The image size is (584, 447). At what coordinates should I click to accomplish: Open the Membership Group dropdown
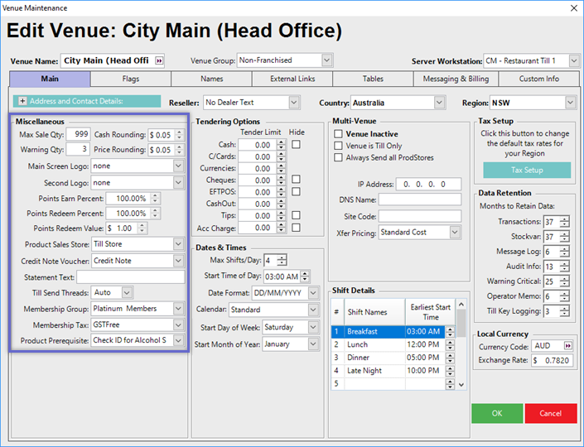(178, 309)
